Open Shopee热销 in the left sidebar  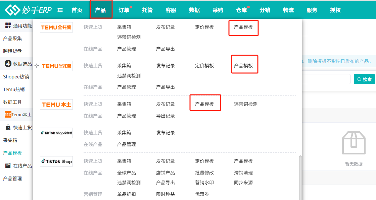pos(16,77)
